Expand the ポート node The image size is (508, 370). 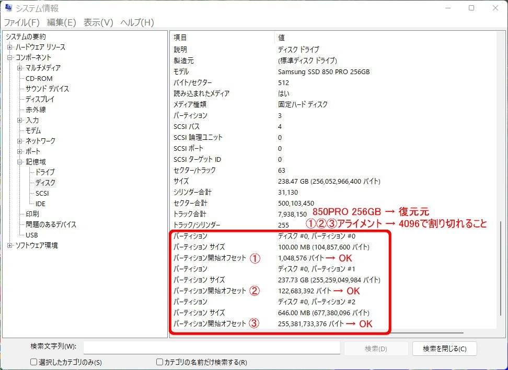20,151
